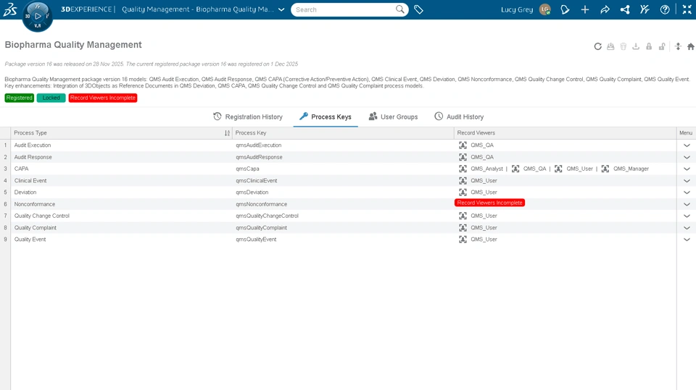Viewport: 696px width, 390px height.
Task: Click the download icon in toolbar
Action: 636,46
